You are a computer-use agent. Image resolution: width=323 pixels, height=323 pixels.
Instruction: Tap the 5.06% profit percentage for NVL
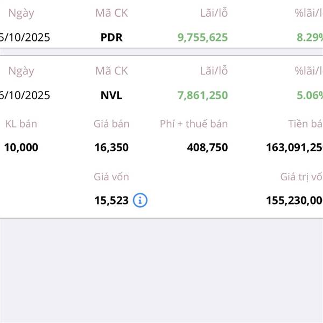(310, 95)
